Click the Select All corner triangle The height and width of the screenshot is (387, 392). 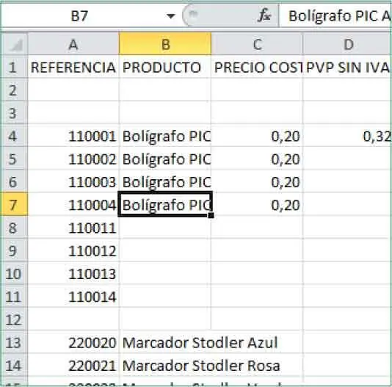pos(15,45)
